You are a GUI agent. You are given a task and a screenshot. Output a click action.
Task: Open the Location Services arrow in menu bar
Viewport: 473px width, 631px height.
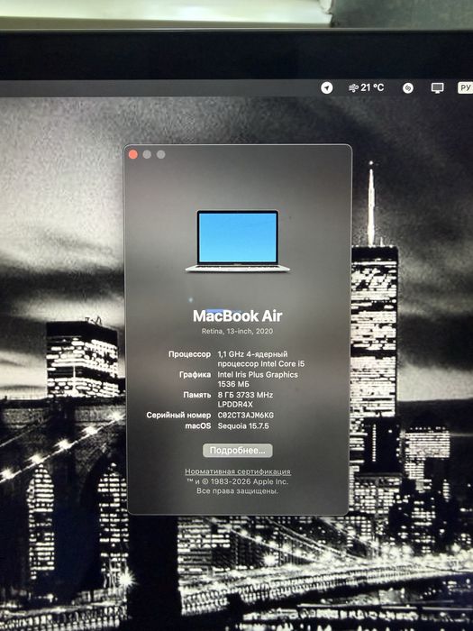click(326, 87)
